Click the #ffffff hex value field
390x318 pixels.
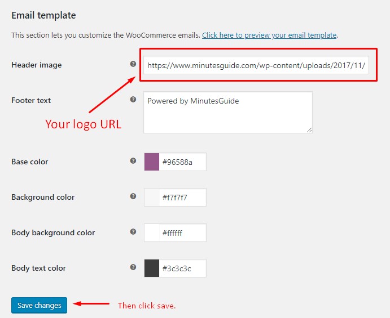click(182, 232)
